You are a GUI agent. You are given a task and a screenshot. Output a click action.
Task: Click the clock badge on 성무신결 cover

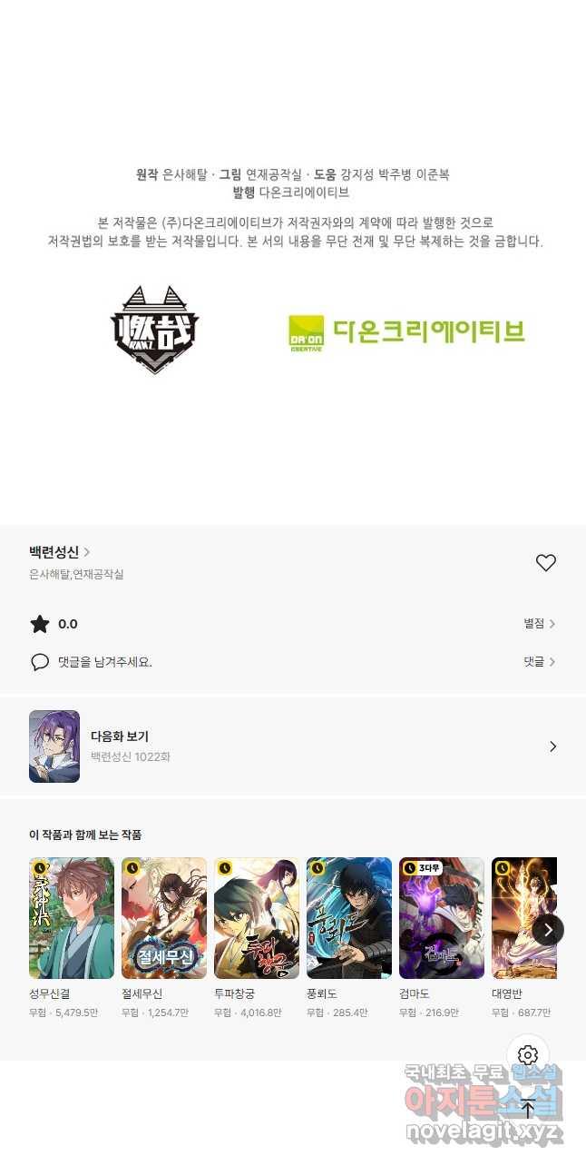click(x=39, y=868)
